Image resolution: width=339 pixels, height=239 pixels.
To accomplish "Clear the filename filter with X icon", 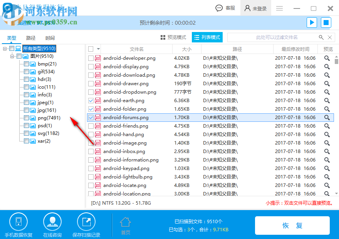I will coord(330,37).
